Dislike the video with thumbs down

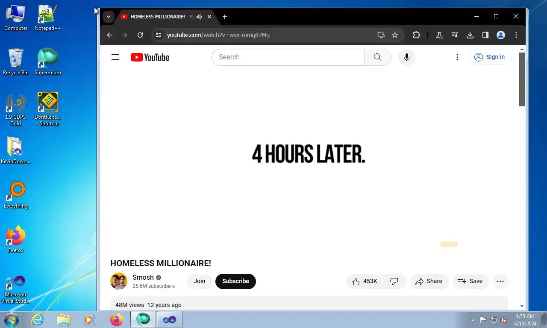point(394,281)
